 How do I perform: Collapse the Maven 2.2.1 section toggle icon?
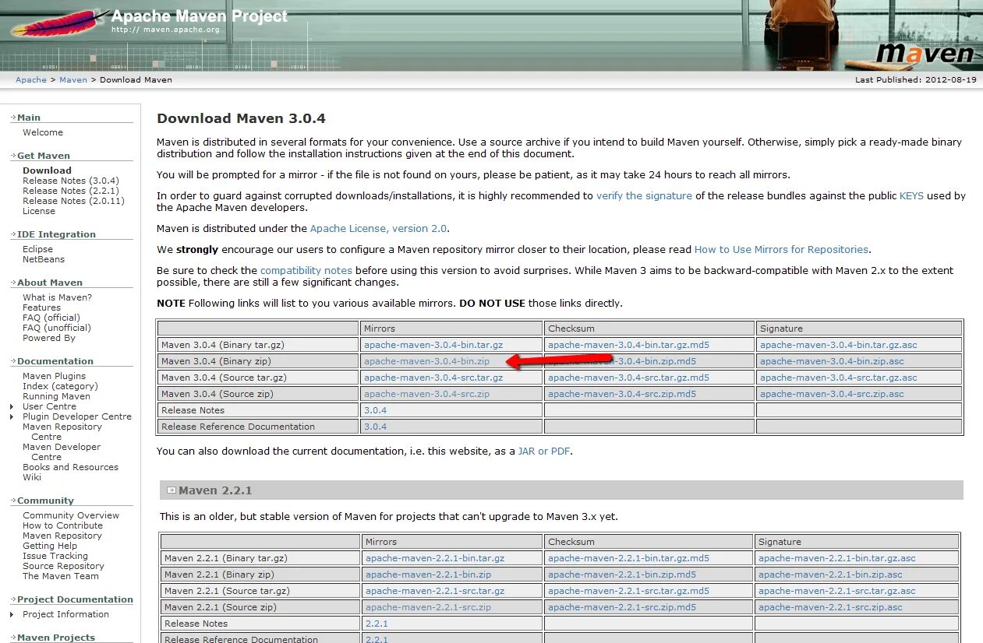(171, 490)
